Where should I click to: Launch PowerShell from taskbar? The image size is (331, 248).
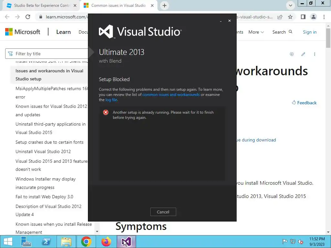click(x=46, y=242)
